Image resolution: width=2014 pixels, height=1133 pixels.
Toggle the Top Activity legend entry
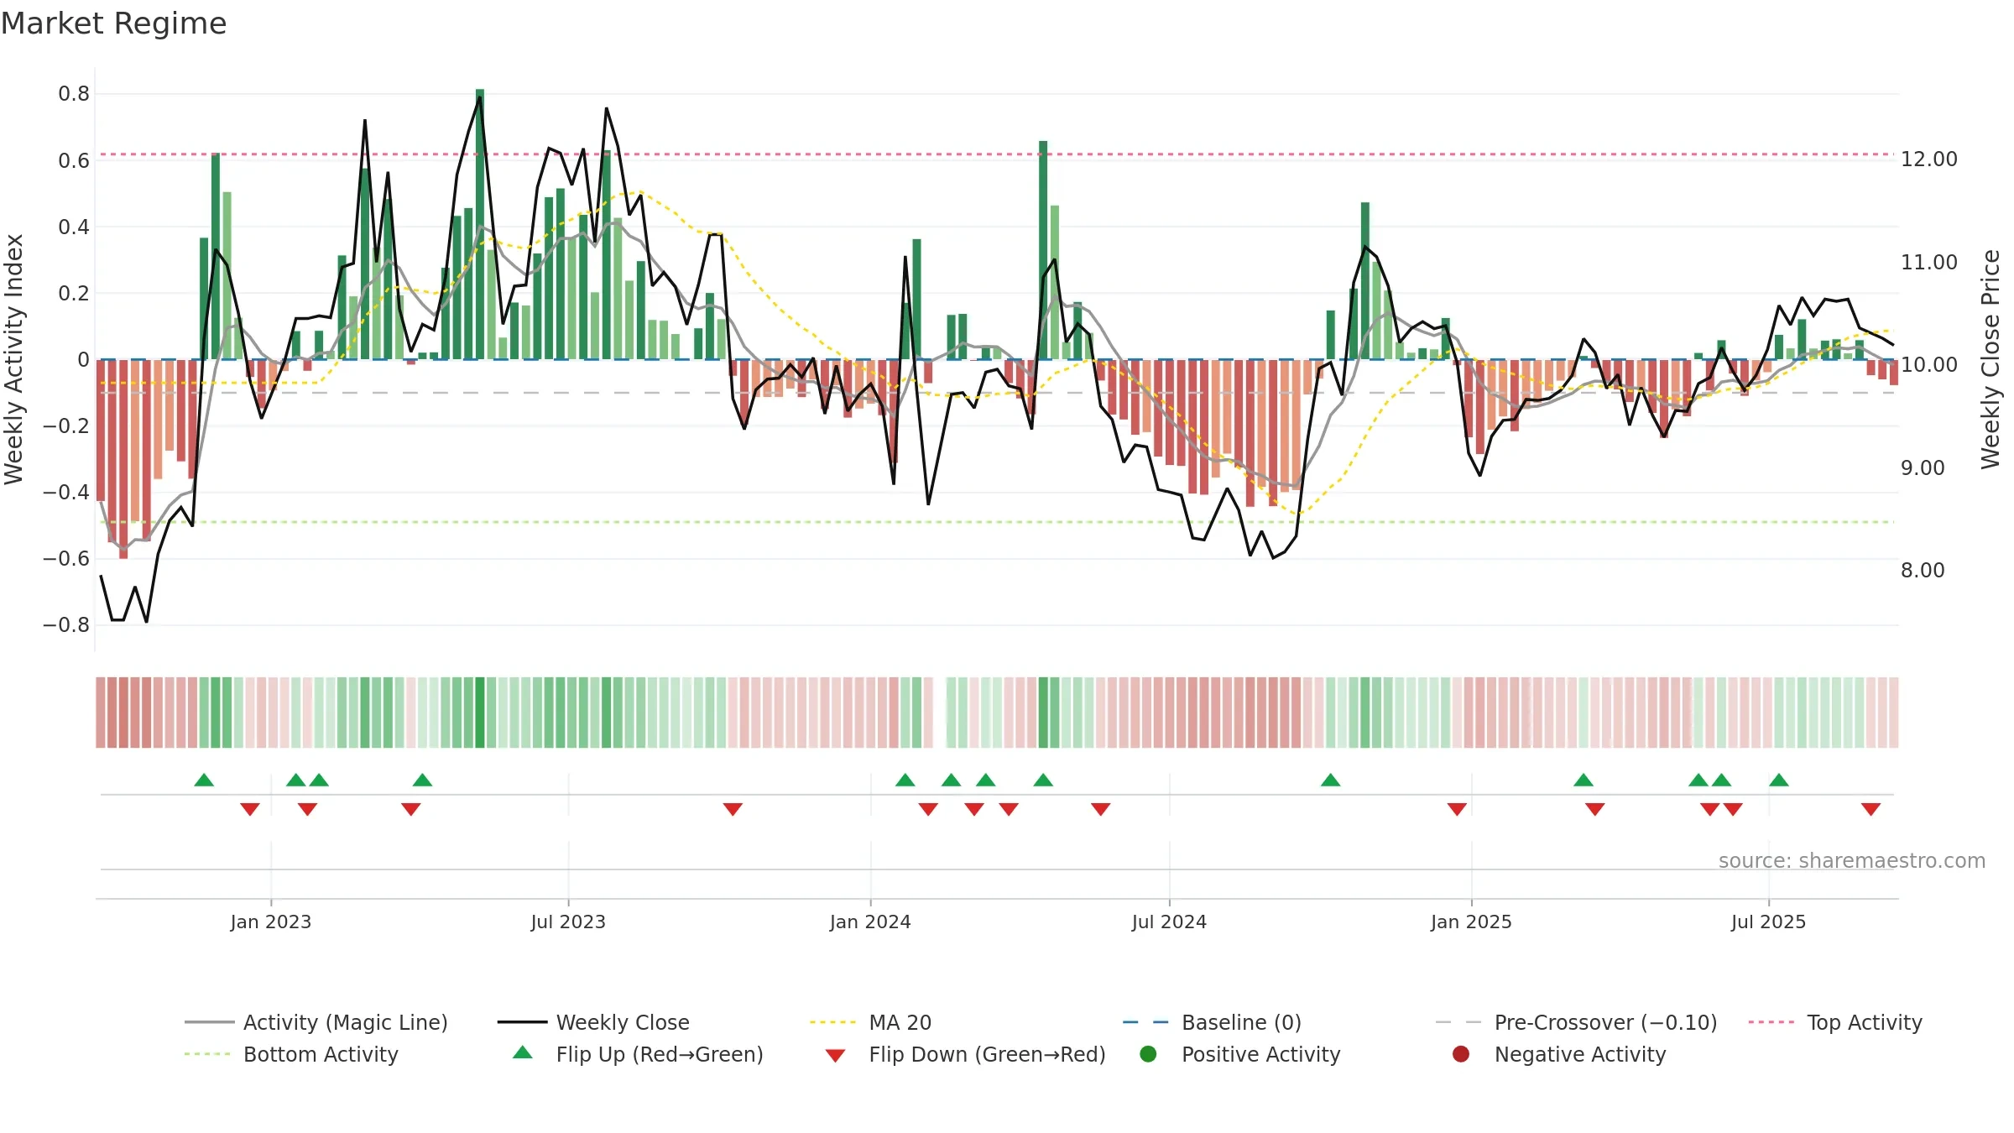tap(1835, 1022)
